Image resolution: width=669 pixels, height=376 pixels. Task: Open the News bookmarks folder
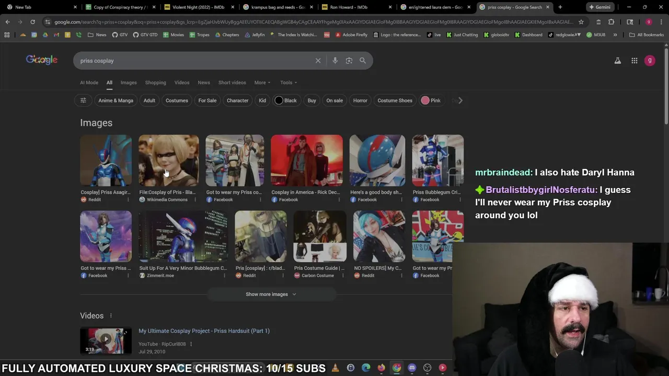pos(97,34)
